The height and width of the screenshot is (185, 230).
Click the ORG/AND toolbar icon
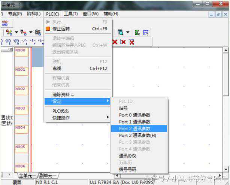(5, 23)
